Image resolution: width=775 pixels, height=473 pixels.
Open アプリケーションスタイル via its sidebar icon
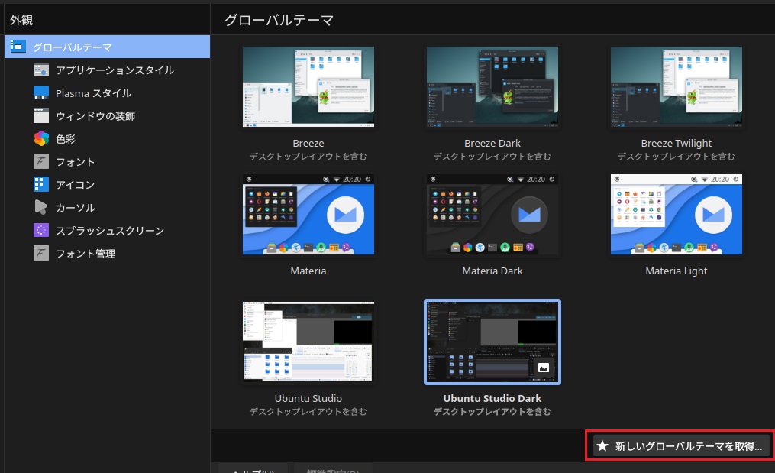[x=41, y=70]
